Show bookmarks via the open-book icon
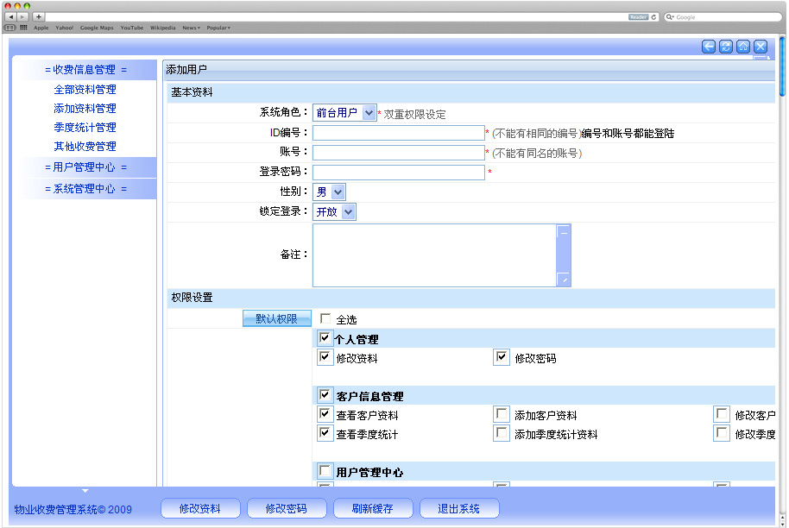789x528 pixels. (10, 28)
